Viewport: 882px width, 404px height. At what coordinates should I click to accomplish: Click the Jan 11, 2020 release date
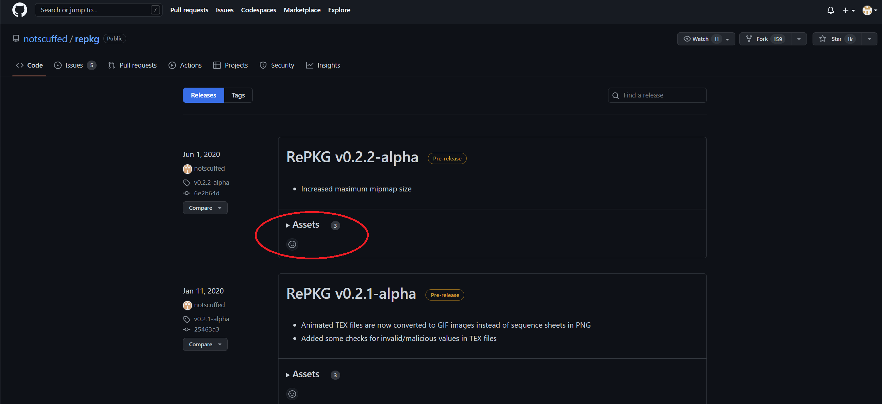tap(203, 291)
